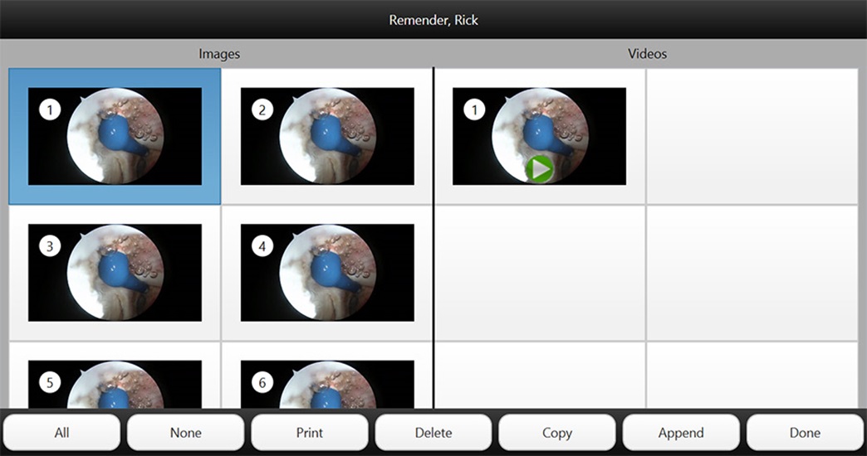Select image thumbnail number 1

tap(115, 136)
